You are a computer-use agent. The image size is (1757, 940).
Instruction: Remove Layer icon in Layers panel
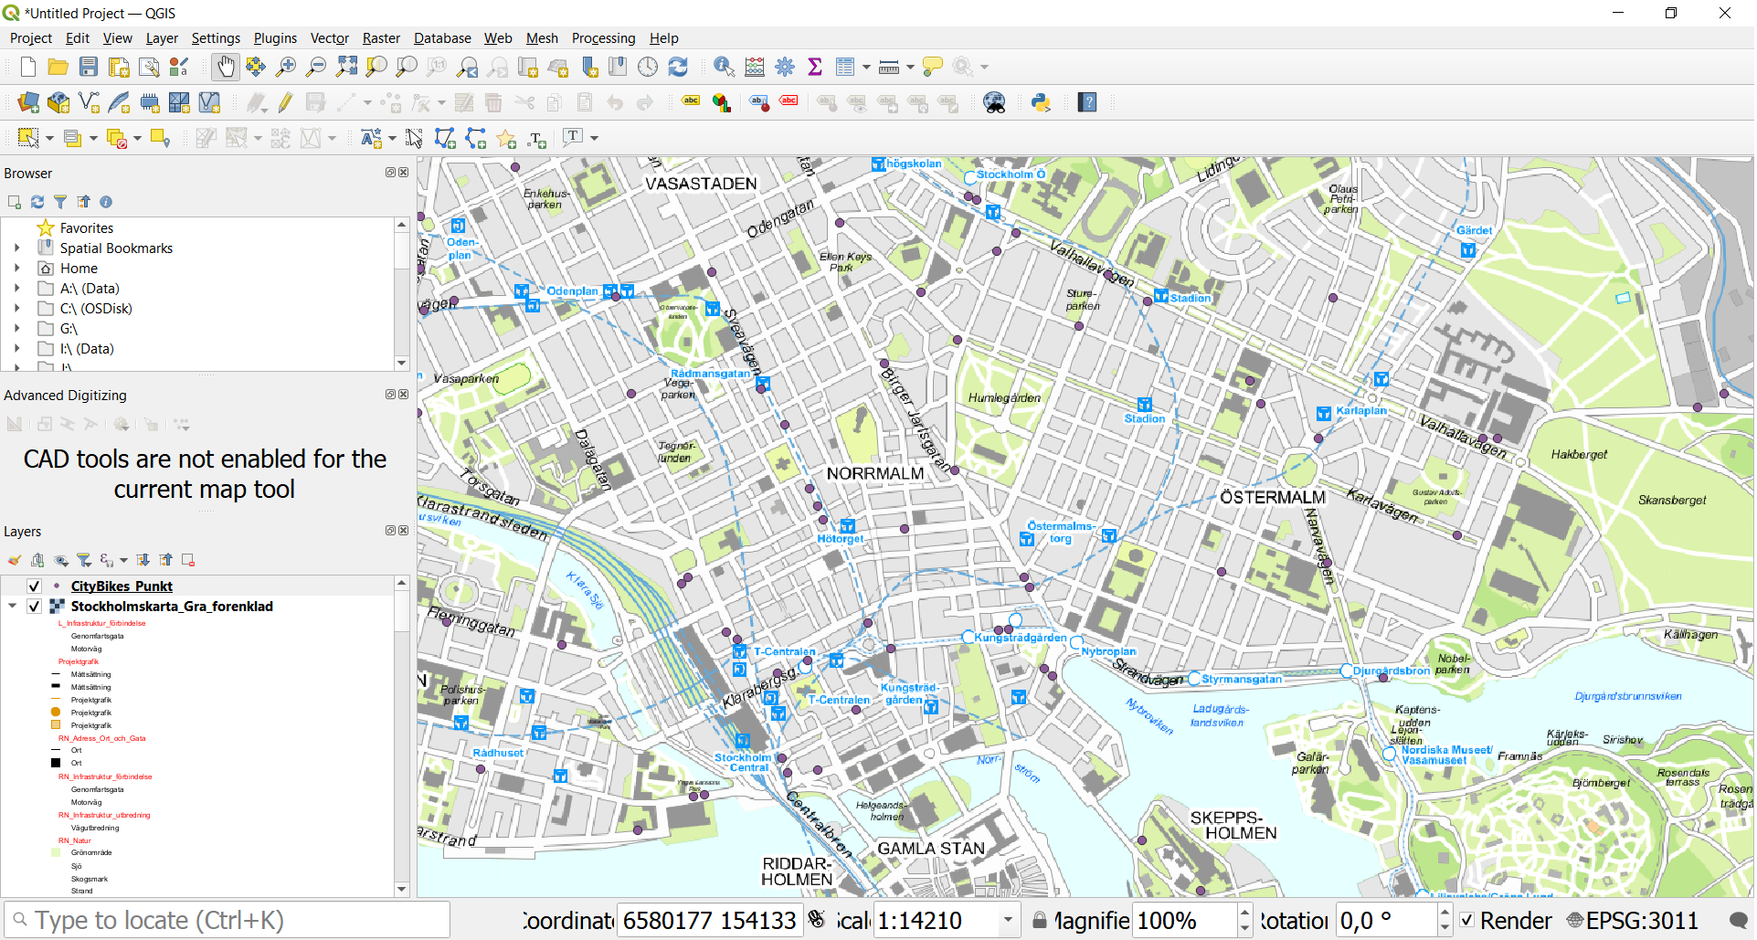[188, 560]
